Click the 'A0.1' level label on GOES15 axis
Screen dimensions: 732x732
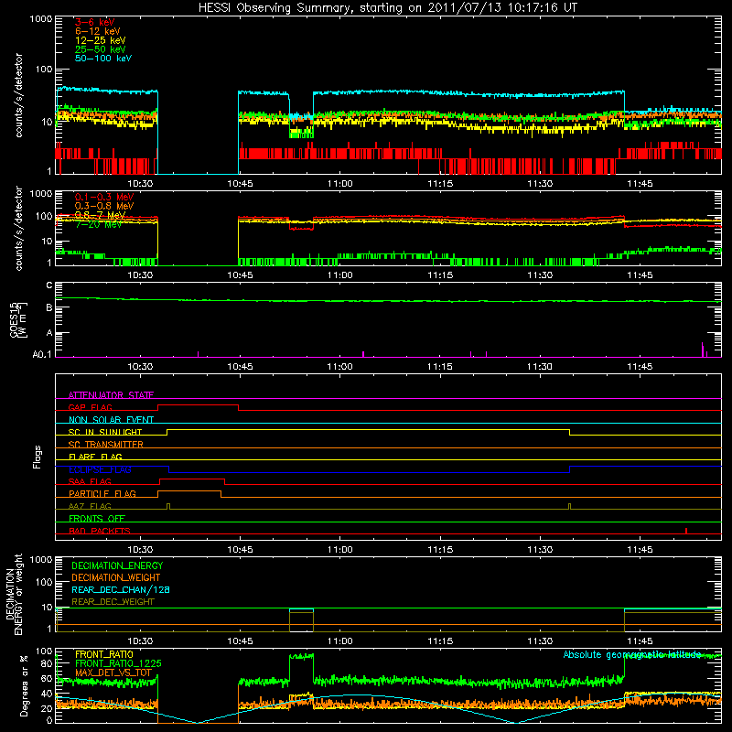pos(41,354)
